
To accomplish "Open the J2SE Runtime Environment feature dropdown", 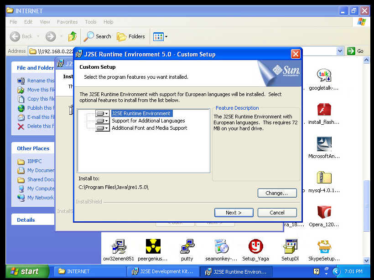I will click(102, 114).
